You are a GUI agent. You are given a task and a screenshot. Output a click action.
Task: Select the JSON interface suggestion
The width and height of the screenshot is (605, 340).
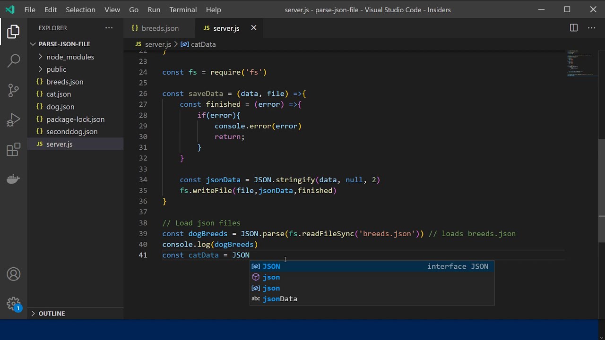[372, 266]
